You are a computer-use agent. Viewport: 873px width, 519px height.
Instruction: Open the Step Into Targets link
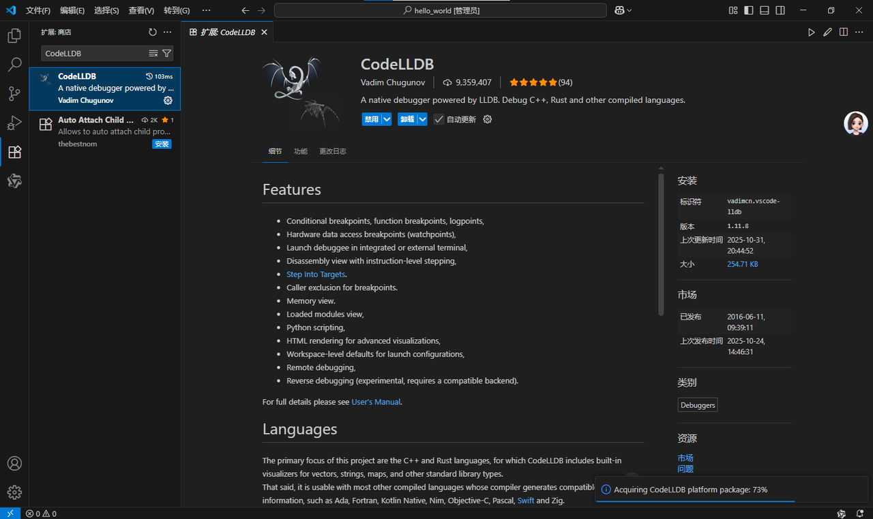(316, 274)
